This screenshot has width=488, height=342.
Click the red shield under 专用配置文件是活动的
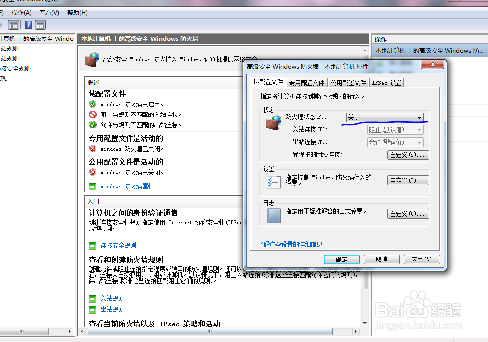click(93, 149)
